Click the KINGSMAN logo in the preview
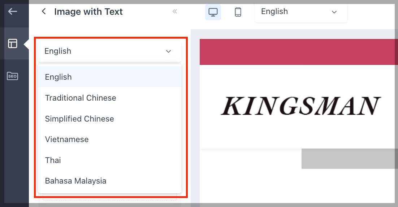 (301, 106)
